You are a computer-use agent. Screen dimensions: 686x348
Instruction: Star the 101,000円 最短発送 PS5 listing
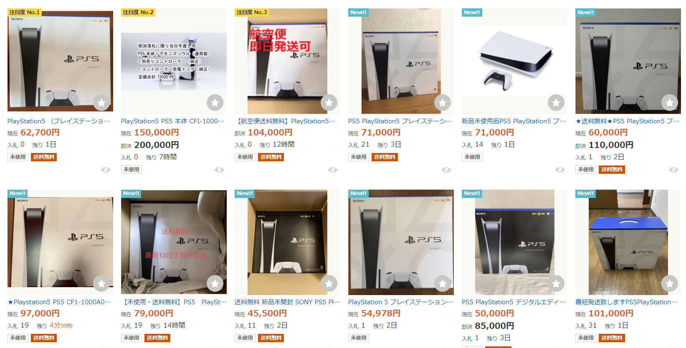point(669,284)
